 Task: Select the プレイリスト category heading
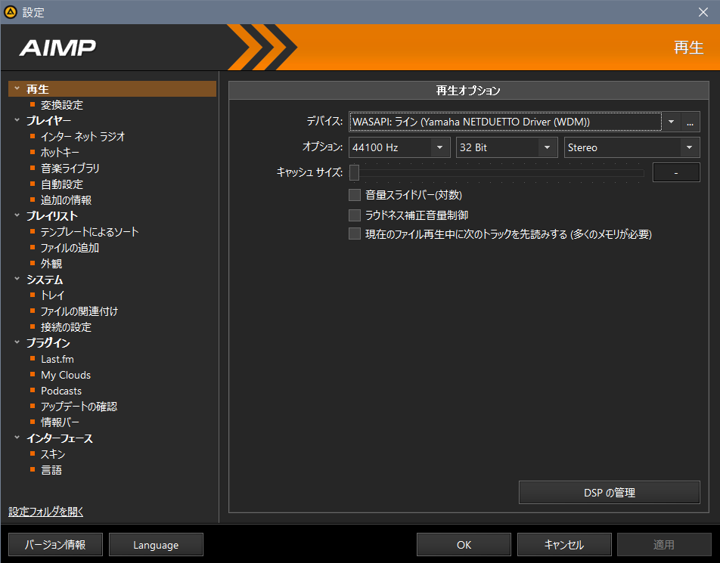coord(52,215)
